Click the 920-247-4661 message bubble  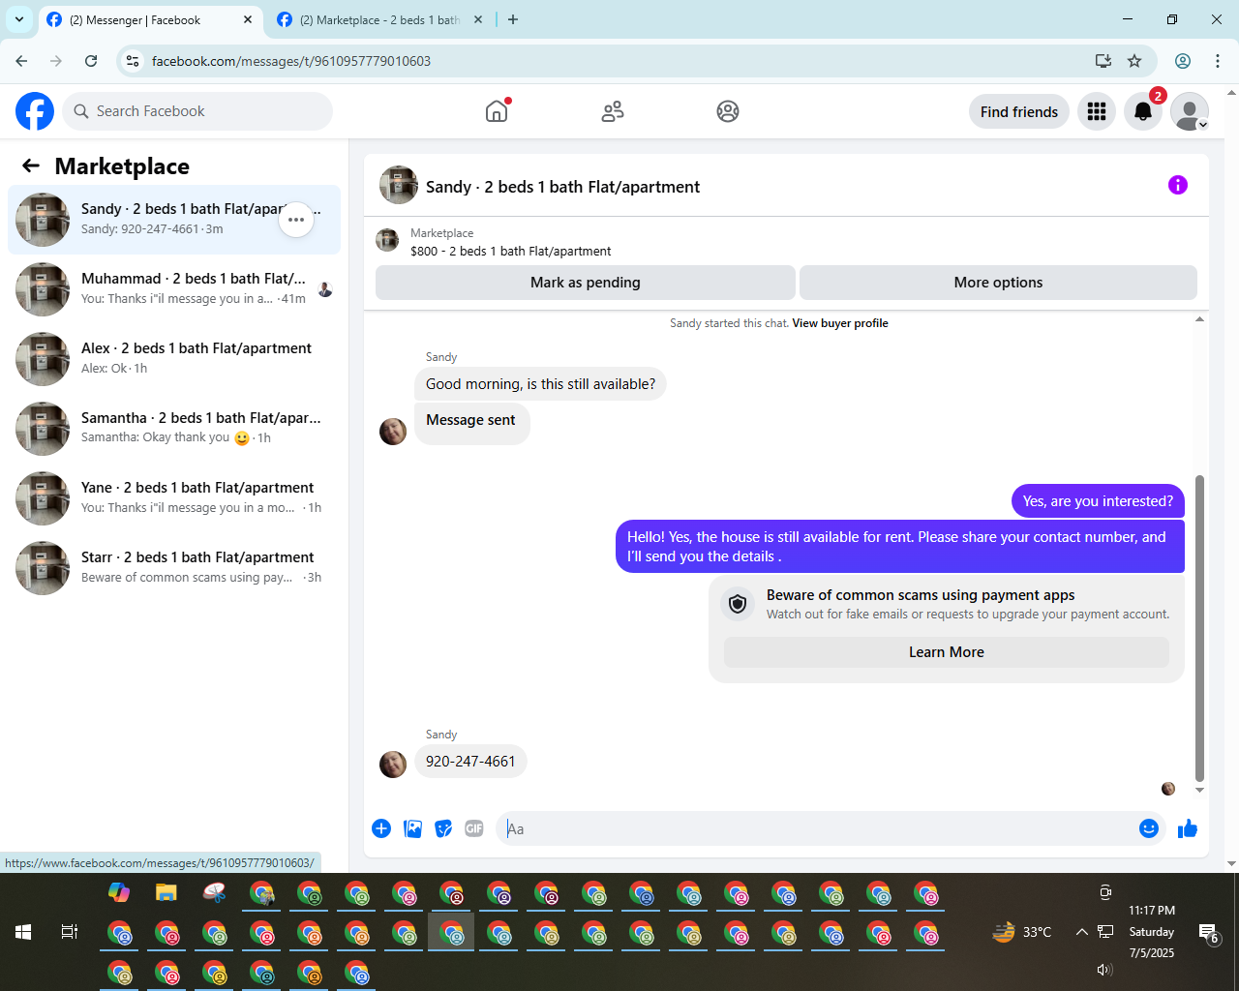470,762
